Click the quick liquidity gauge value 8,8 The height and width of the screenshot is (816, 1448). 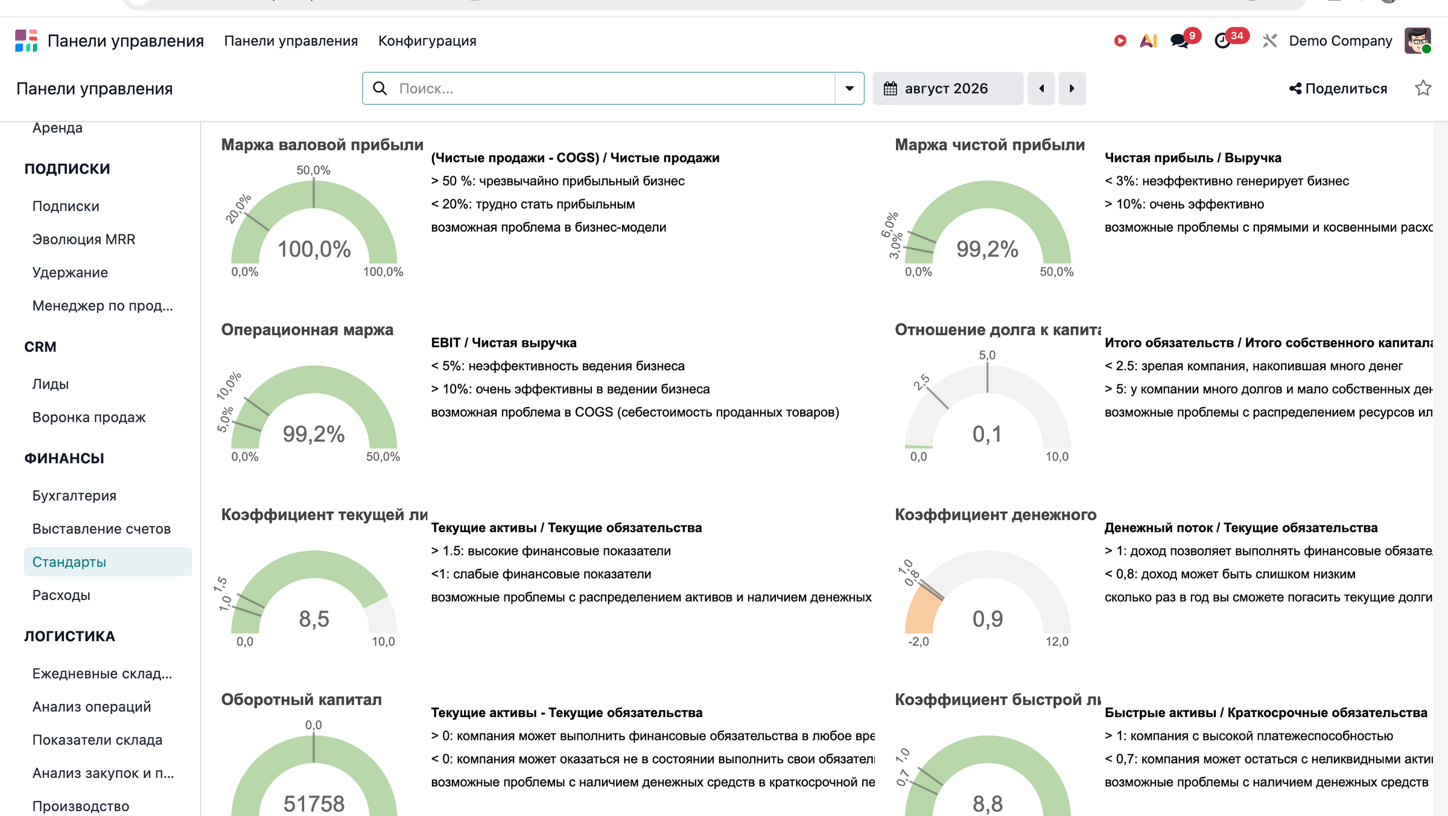(987, 803)
